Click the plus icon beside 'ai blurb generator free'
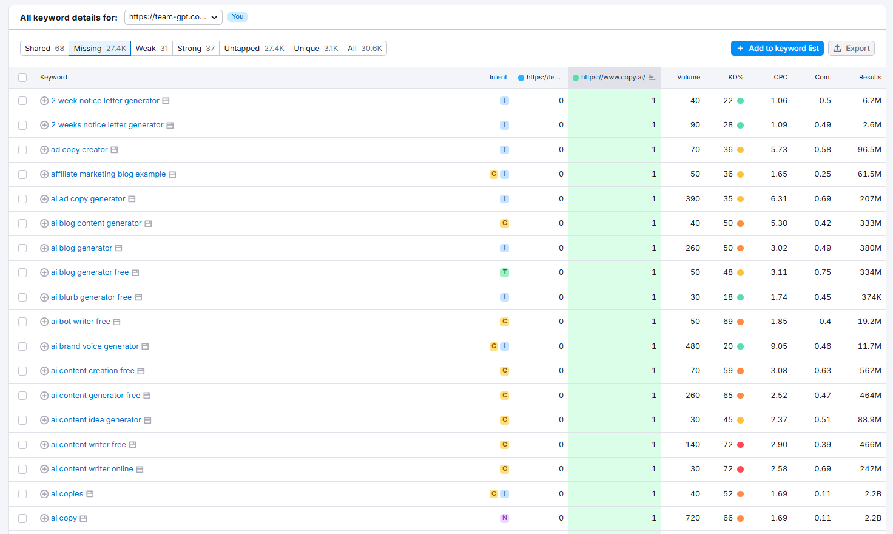893x534 pixels. (44, 297)
